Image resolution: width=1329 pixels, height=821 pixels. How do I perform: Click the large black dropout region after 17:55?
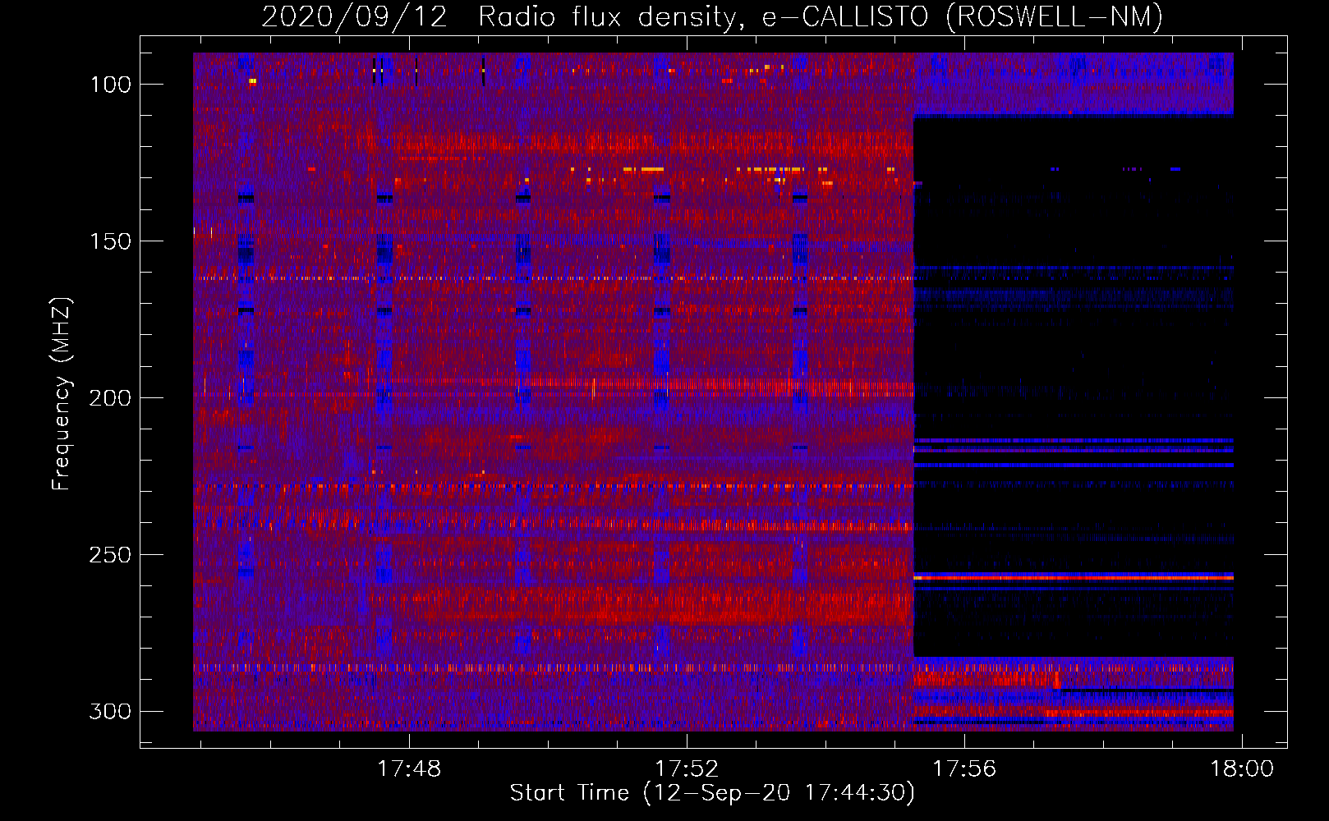(x=1073, y=386)
